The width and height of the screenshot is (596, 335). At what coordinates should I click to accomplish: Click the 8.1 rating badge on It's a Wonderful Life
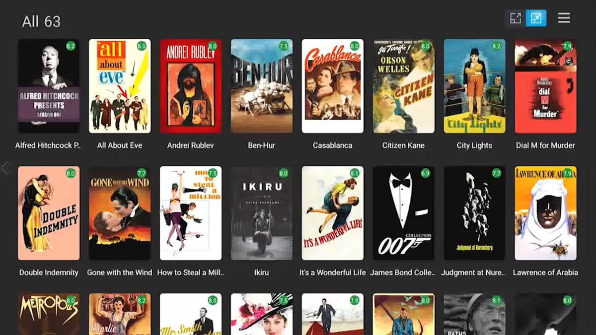[354, 173]
